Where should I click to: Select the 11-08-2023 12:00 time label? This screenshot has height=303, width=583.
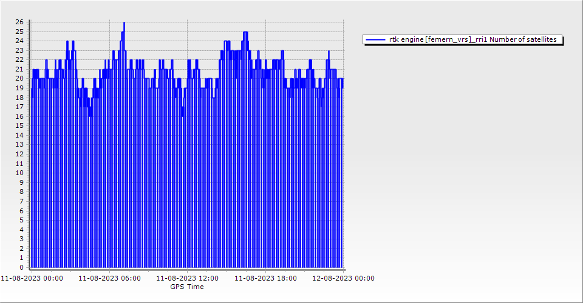point(187,278)
